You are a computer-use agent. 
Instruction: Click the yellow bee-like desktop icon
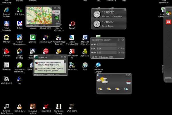coord(59,51)
